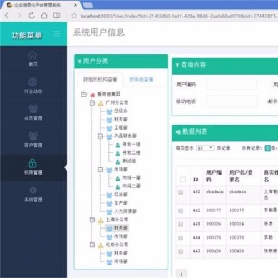The image size is (278, 278).
Task: Select 市场二部 in the tree
Action: point(131,186)
